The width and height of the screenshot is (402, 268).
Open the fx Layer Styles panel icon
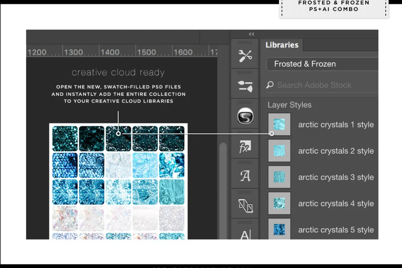pos(245,146)
